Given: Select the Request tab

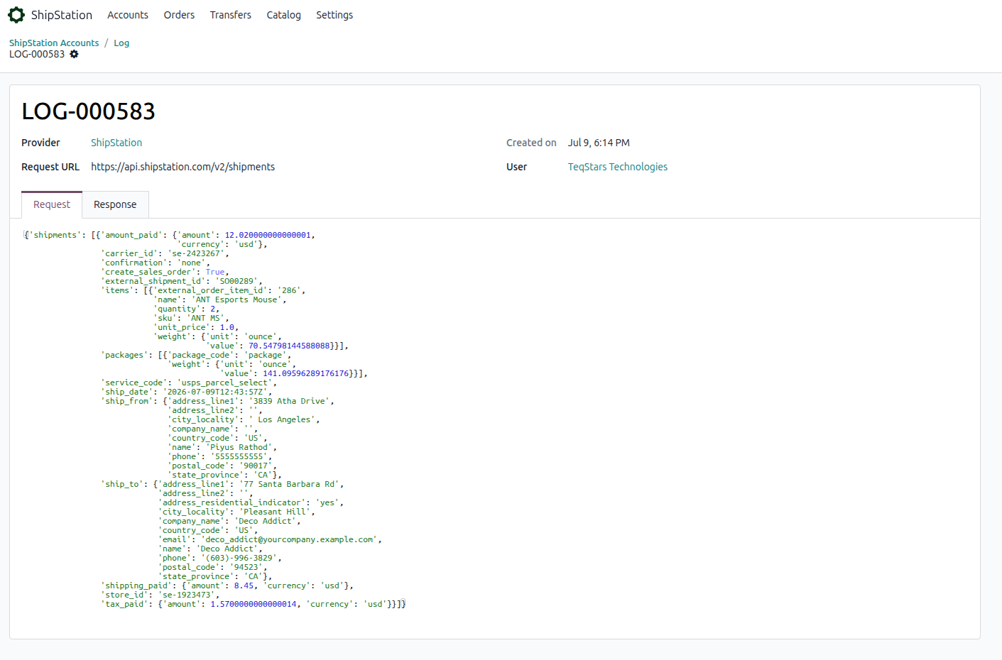Looking at the screenshot, I should tap(52, 204).
